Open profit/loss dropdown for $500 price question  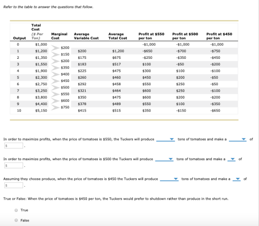point(231,159)
